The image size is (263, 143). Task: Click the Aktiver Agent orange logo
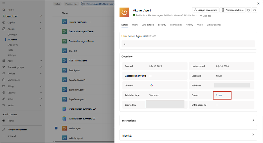point(124,12)
